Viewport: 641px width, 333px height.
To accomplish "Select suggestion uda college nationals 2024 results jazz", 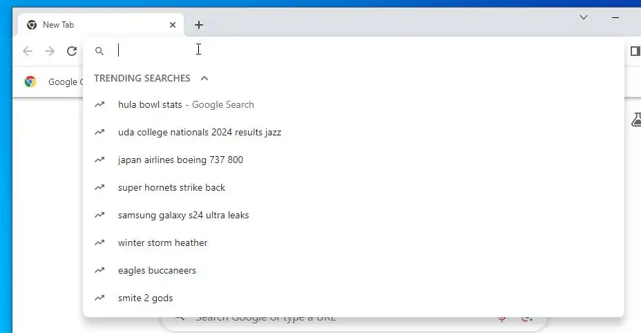I will (354, 132).
